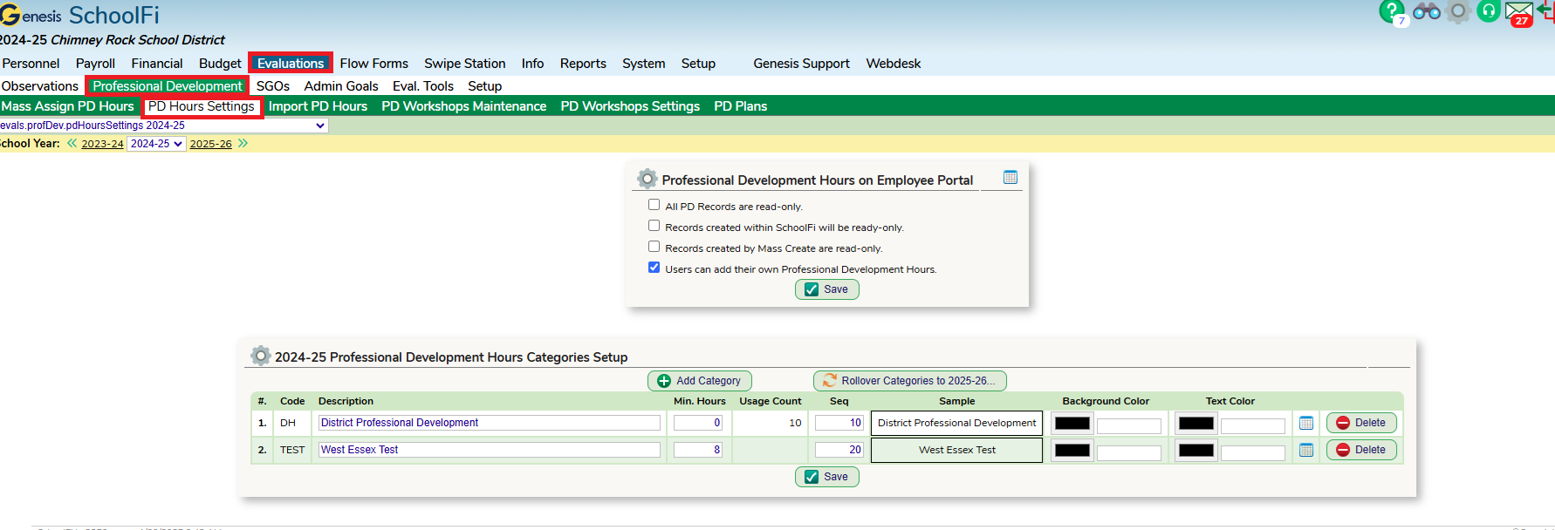This screenshot has width=1555, height=530.
Task: Open the Reports menu
Action: coord(583,64)
